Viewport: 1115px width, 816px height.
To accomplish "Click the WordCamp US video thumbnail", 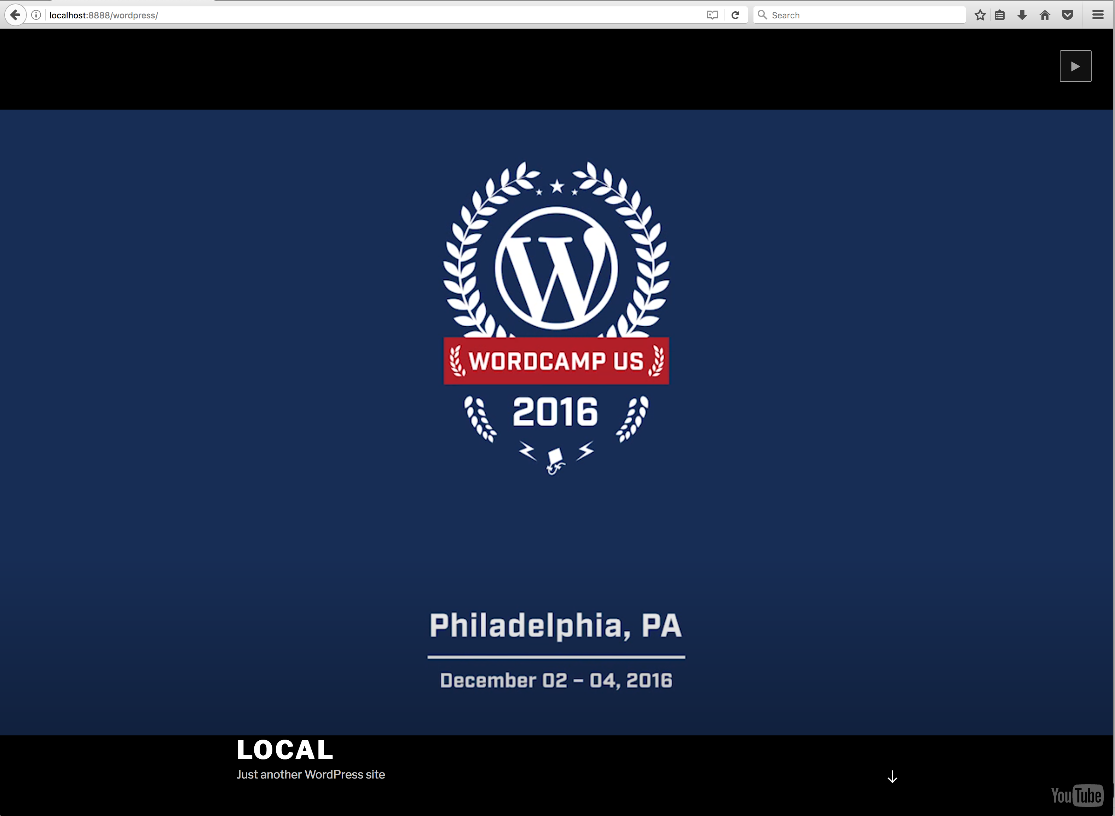I will click(x=556, y=422).
